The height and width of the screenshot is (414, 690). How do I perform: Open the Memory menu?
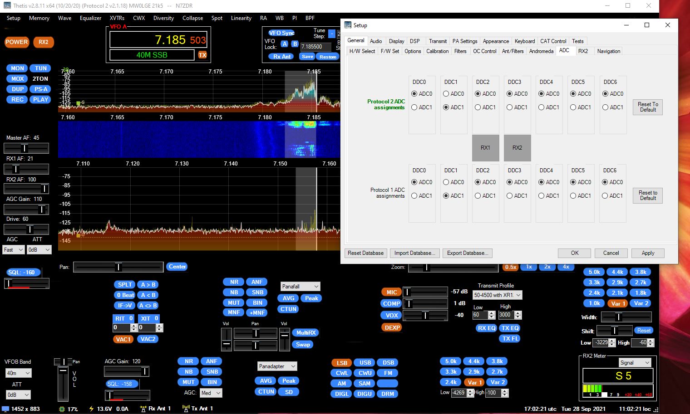(x=39, y=18)
